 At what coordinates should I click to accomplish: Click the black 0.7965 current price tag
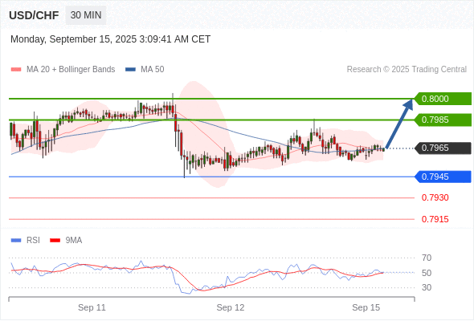[x=442, y=148]
